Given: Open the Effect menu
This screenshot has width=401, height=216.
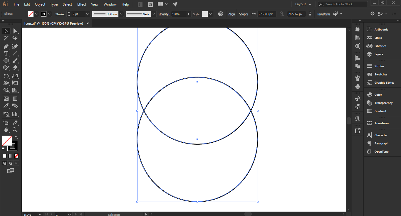Looking at the screenshot, I should (x=82, y=4).
